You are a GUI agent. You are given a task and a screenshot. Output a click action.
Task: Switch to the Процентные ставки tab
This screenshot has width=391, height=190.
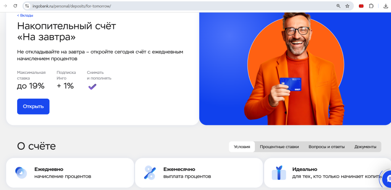pyautogui.click(x=279, y=147)
